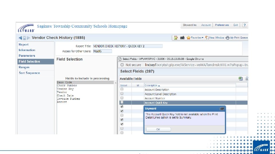The image size is (275, 154).
Task: Check the Account Description checkbox
Action: click(x=122, y=89)
